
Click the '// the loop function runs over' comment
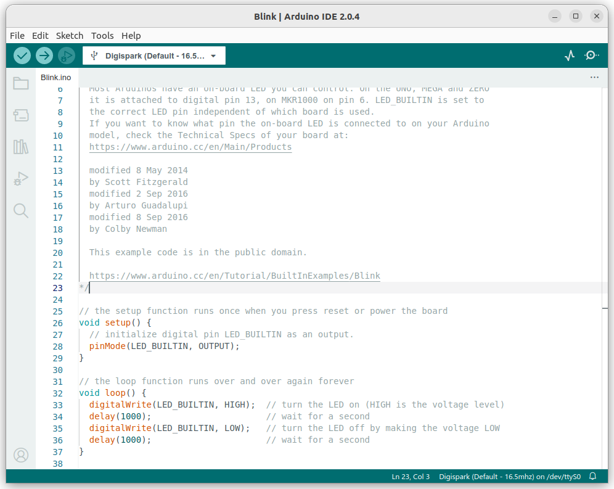pyautogui.click(x=216, y=381)
